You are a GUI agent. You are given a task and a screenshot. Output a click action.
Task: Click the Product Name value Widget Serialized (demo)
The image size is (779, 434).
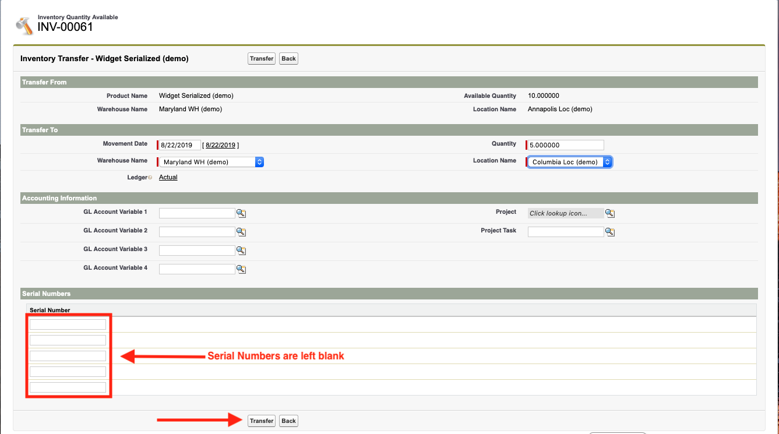[x=196, y=96]
